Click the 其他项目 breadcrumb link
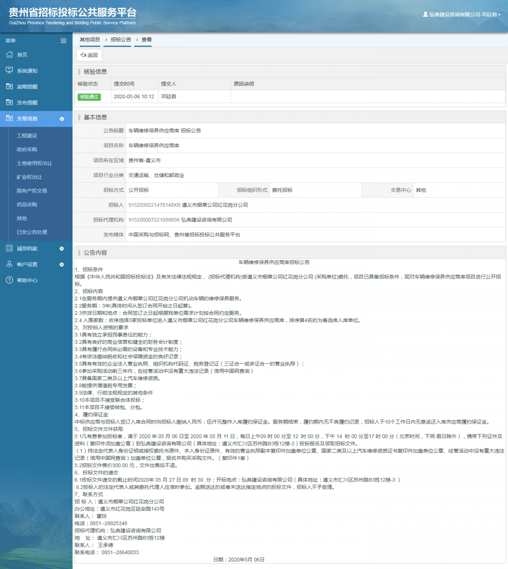 [x=90, y=40]
